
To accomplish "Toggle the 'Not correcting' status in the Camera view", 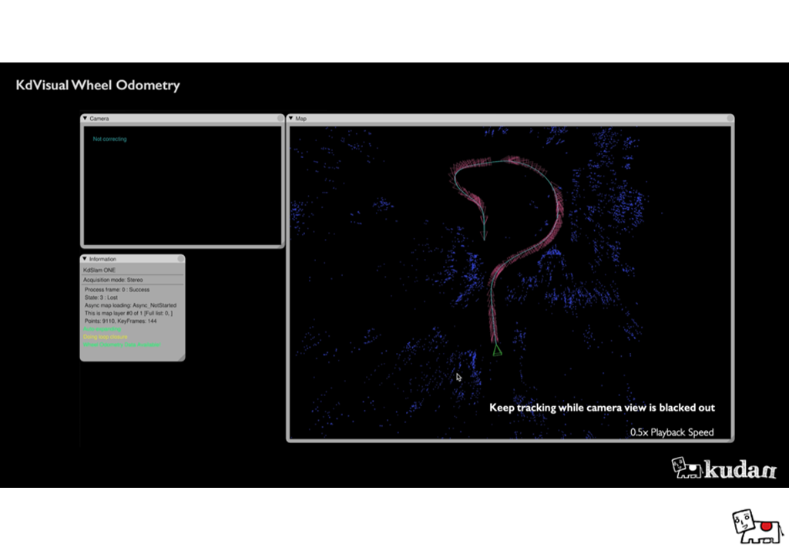I will [x=112, y=139].
